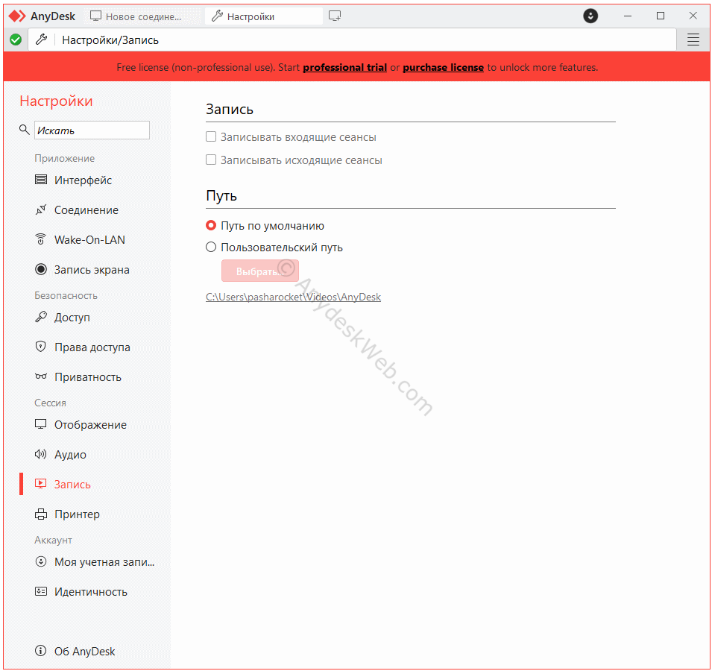Click the green connection status icon
712x671 pixels.
[16, 40]
